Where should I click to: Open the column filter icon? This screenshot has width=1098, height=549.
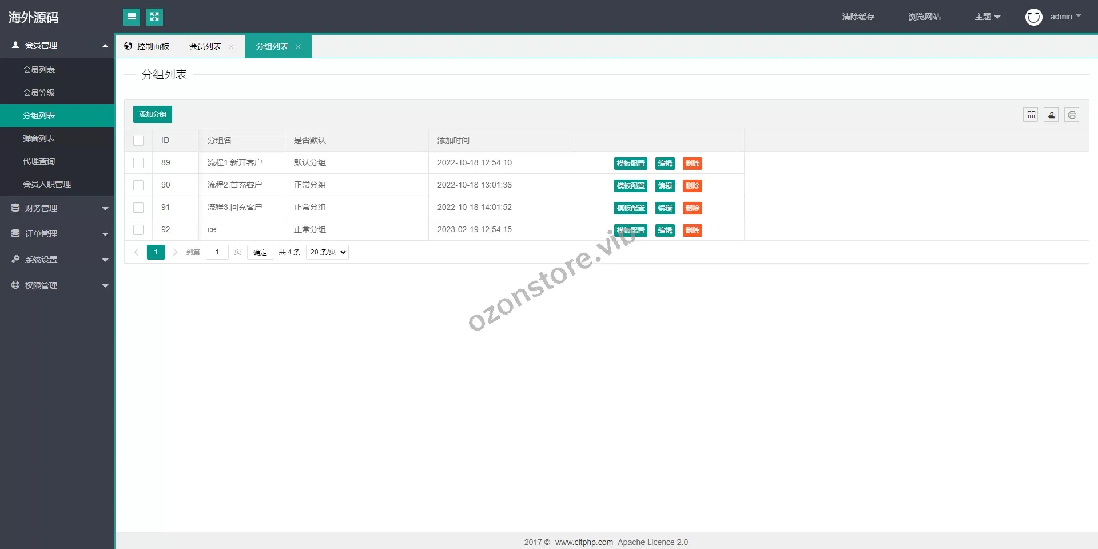[x=1031, y=115]
